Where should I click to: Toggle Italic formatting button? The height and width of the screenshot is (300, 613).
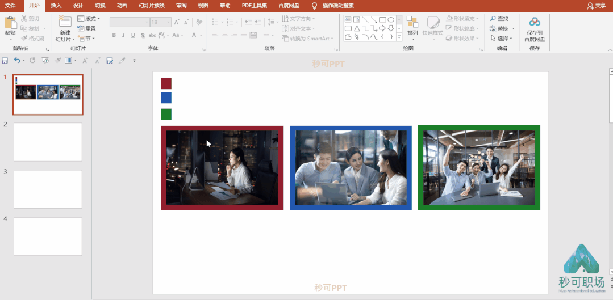(123, 35)
